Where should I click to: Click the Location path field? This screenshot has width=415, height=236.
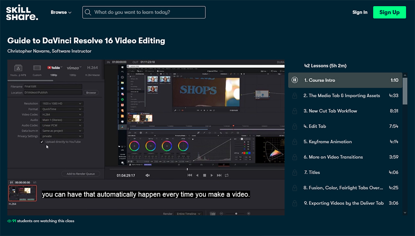(53, 92)
